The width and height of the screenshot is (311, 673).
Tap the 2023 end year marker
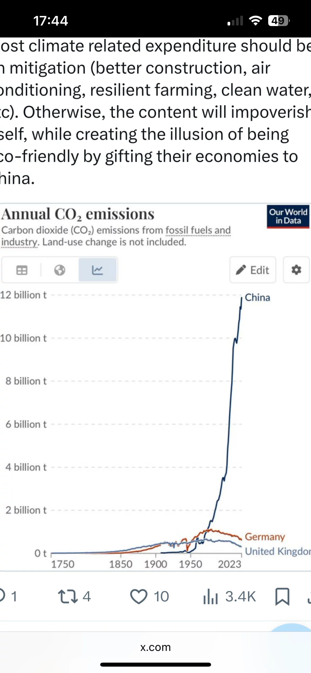229,564
